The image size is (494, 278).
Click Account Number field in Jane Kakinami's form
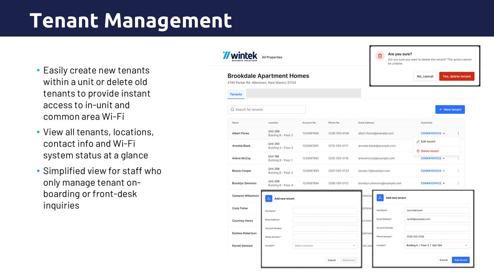[x=437, y=228]
